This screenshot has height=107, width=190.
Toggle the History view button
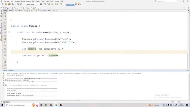[x=11, y=11]
